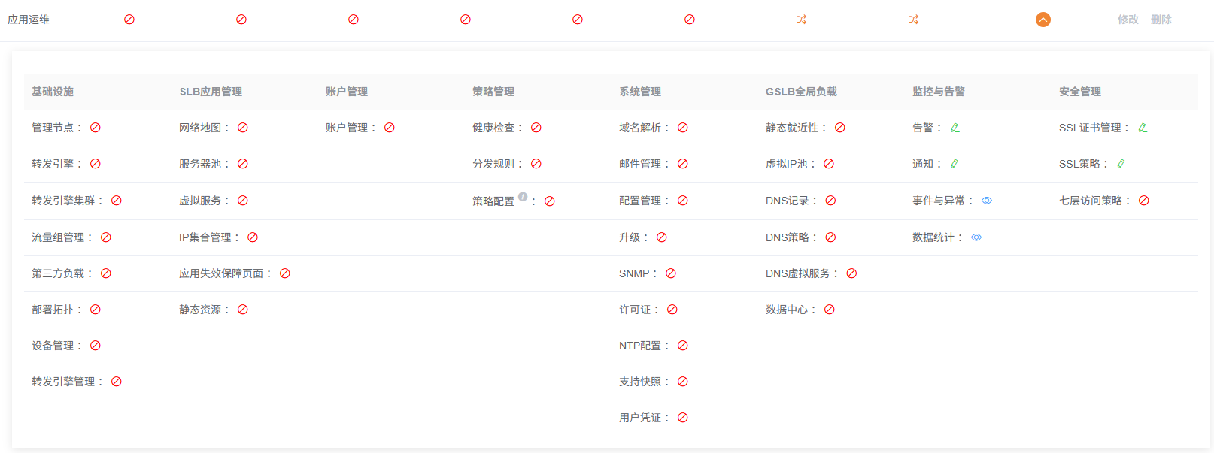Viewport: 1214px width, 453px height.
Task: Click forbidden icon next to 静态就近性
Action: tap(840, 128)
